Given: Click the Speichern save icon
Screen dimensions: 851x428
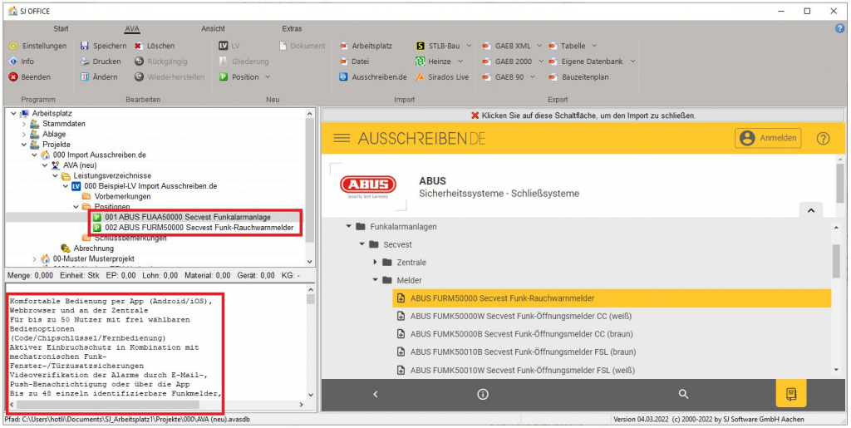Looking at the screenshot, I should coord(85,46).
